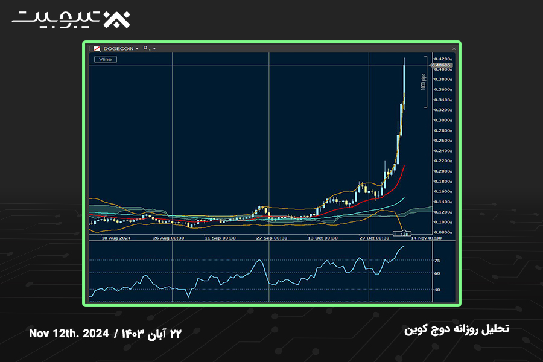Click the 29 Oct 00:30 date label
This screenshot has width=543, height=362.
point(374,238)
